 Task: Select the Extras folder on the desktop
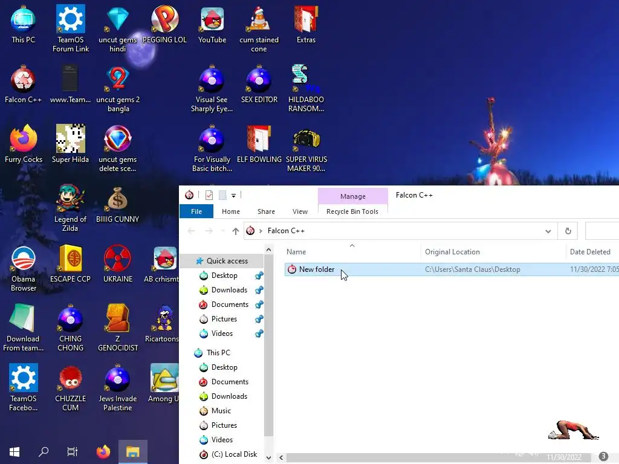coord(306,24)
